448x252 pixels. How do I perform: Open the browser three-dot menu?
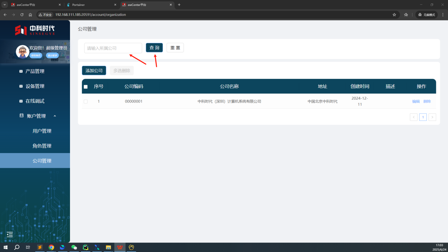[442, 14]
